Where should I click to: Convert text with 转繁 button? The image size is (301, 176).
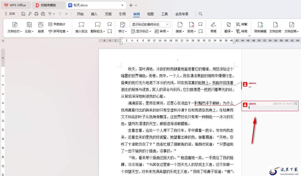(x=242, y=24)
